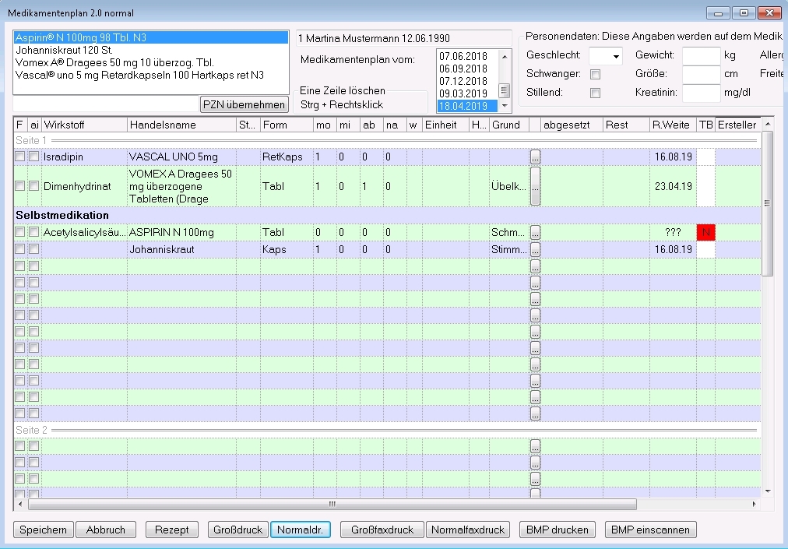Focus the PZN entry field
Image resolution: width=788 pixels, height=549 pixels.
tap(106, 104)
